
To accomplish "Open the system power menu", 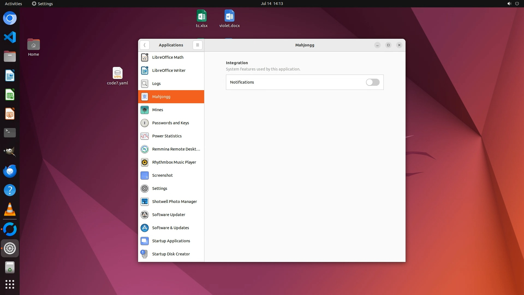I will 517,4.
